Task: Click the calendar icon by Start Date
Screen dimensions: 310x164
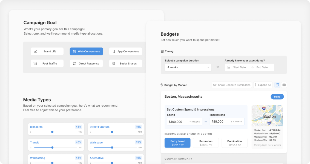Action: point(229,67)
